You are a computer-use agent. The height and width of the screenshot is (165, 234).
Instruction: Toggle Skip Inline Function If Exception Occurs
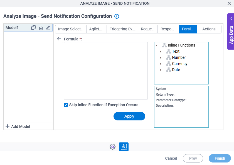[x=66, y=105]
